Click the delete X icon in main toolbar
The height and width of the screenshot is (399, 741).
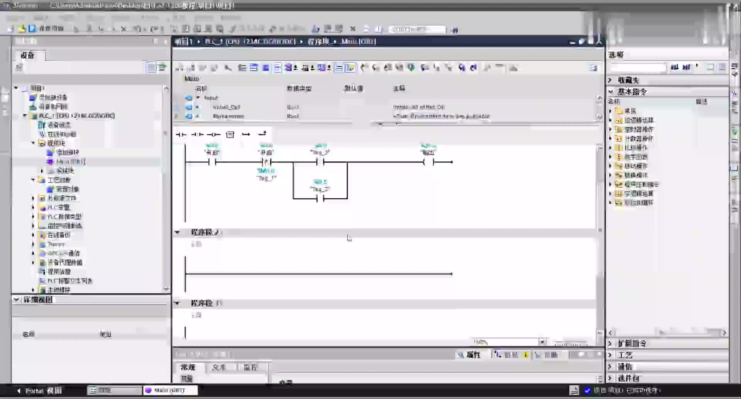pyautogui.click(x=123, y=29)
